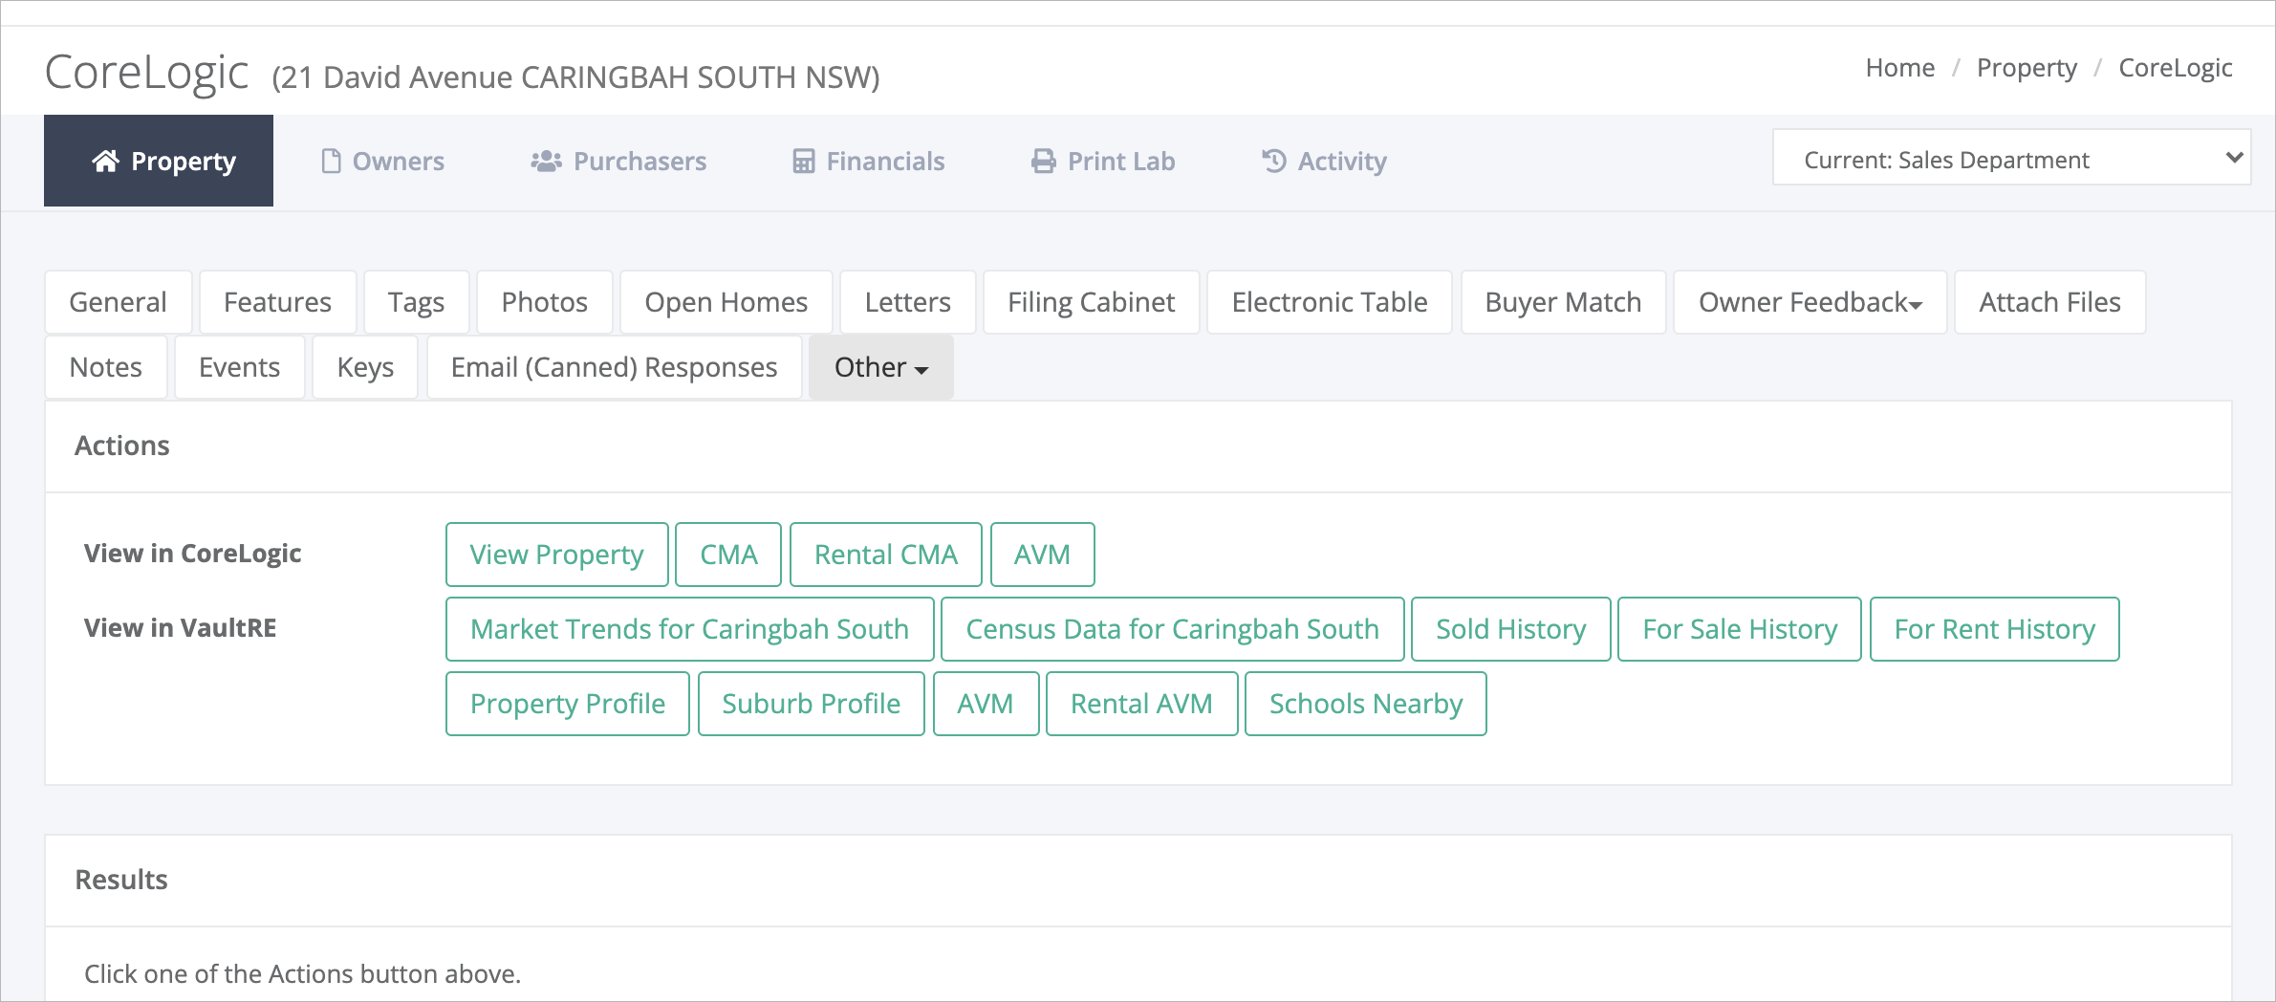Click the 'Results' panel heading
Image resolution: width=2276 pixels, height=1002 pixels.
tap(121, 880)
